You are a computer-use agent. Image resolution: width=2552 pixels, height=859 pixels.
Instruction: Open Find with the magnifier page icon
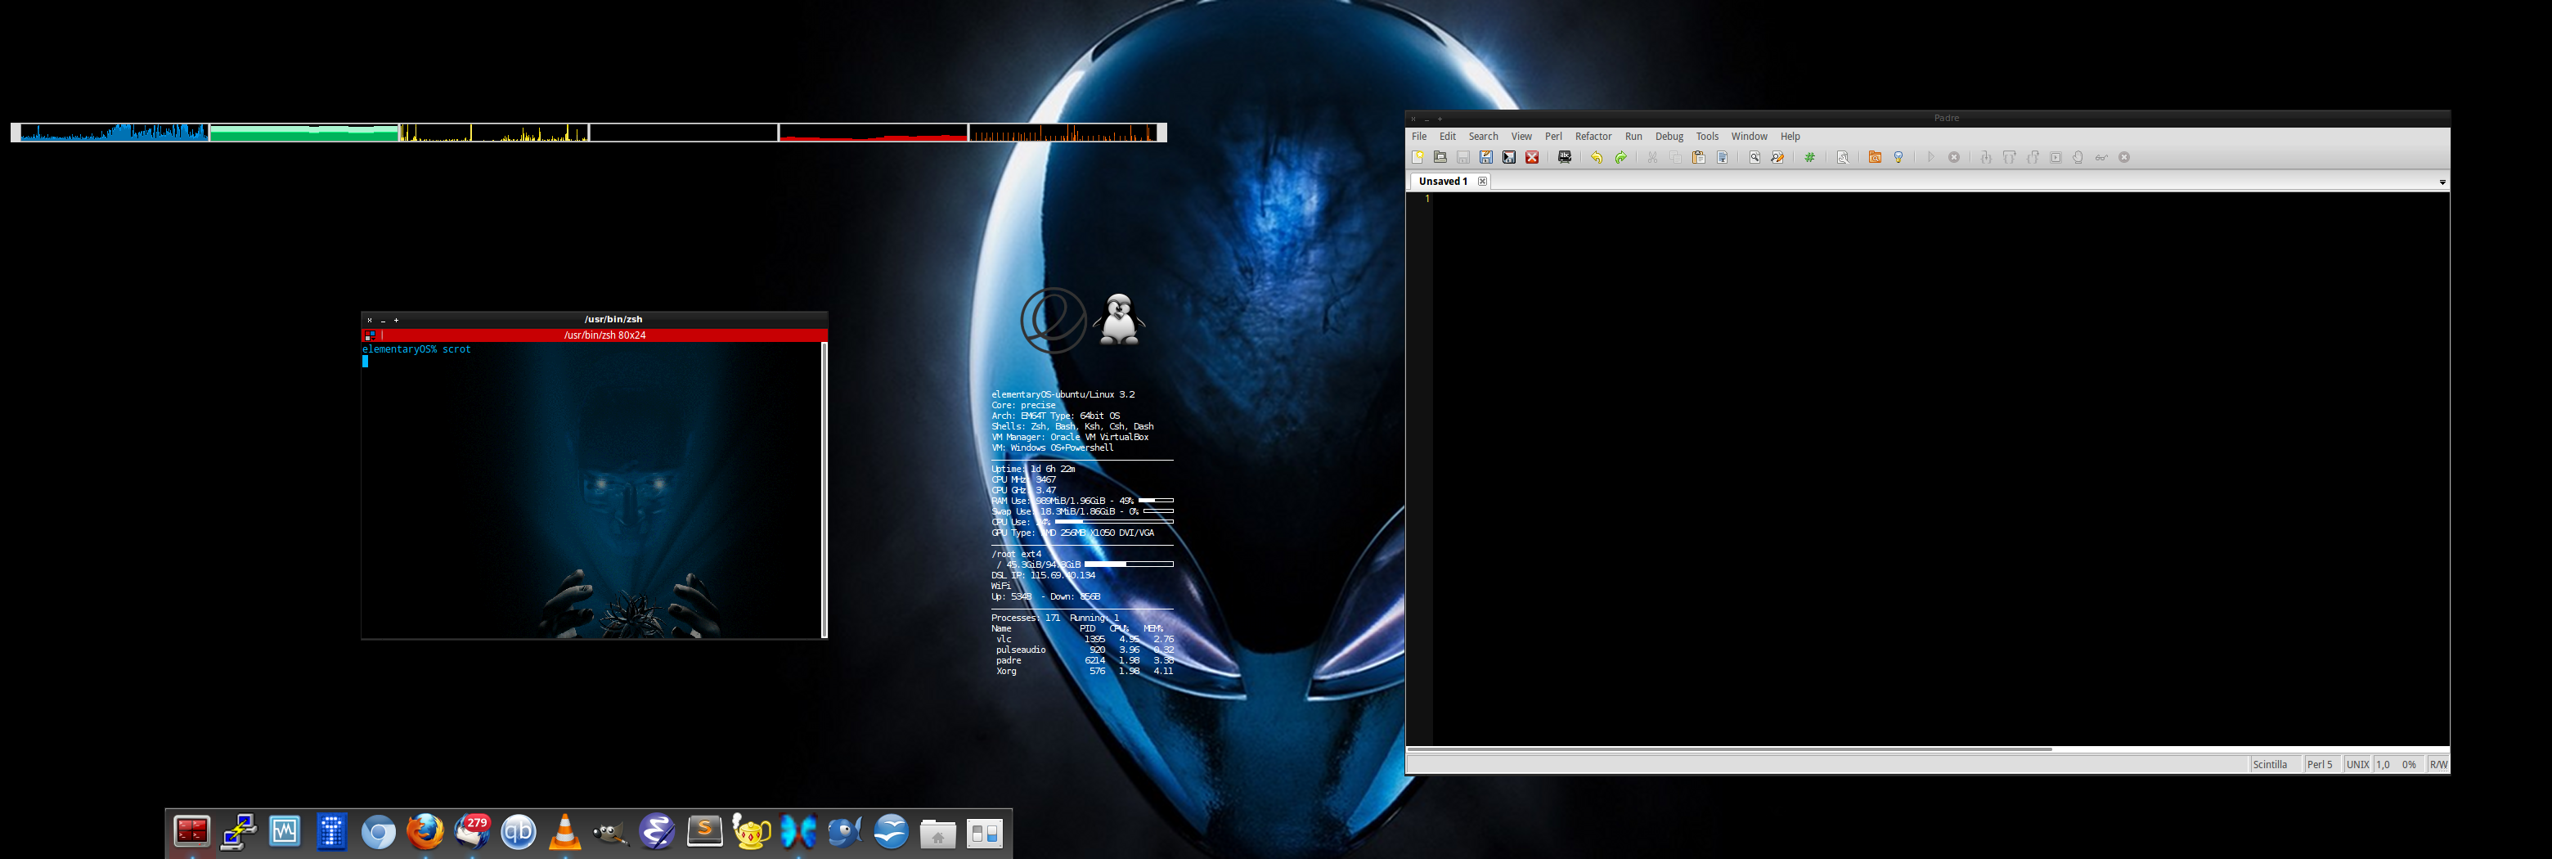click(x=1754, y=158)
